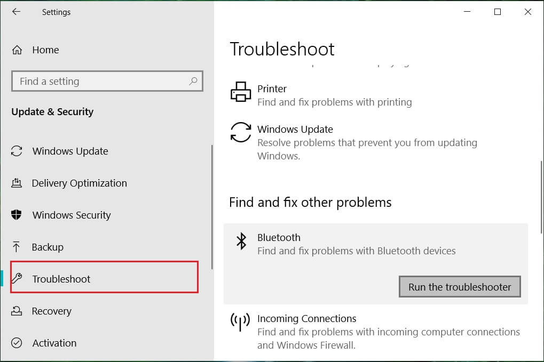Viewport: 544px width, 362px height.
Task: Go to the Recovery settings page
Action: click(x=51, y=311)
